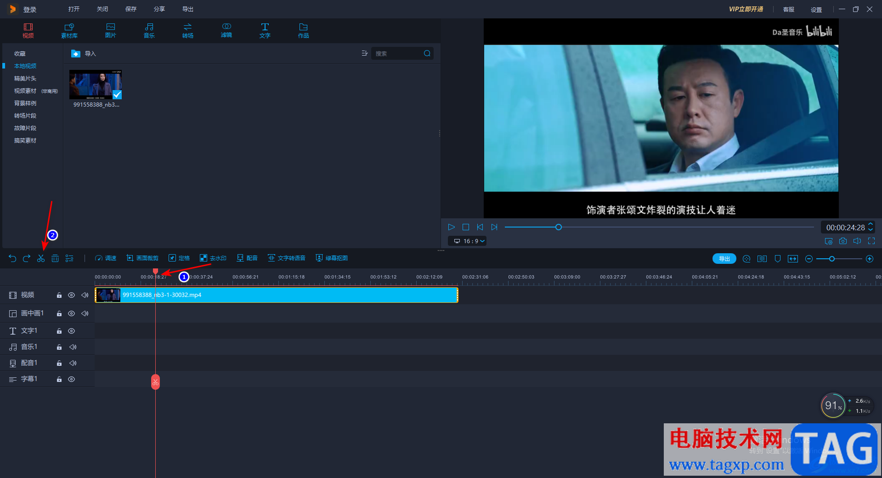Viewport: 882px width, 478px height.
Task: Switch to the 滤镜 tab
Action: (x=226, y=31)
